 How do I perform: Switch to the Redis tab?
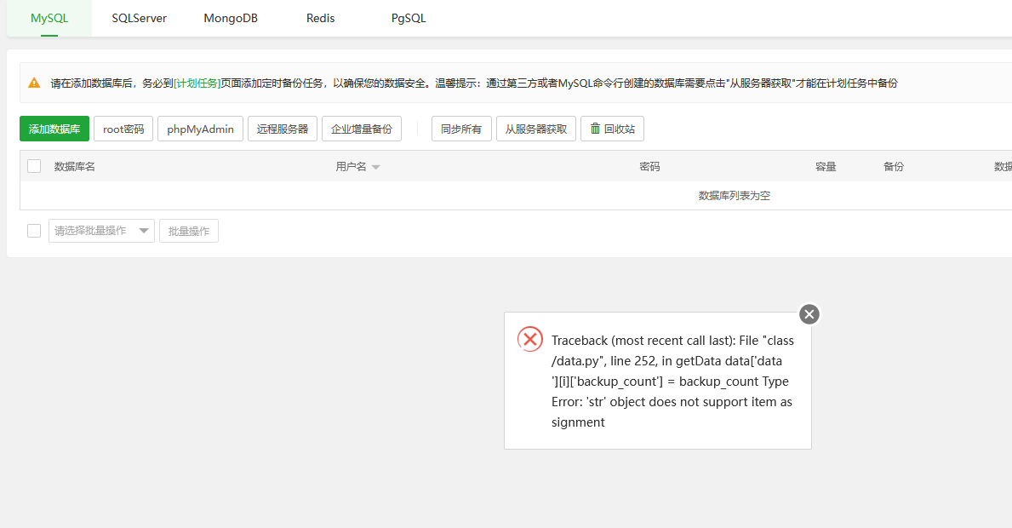[320, 18]
